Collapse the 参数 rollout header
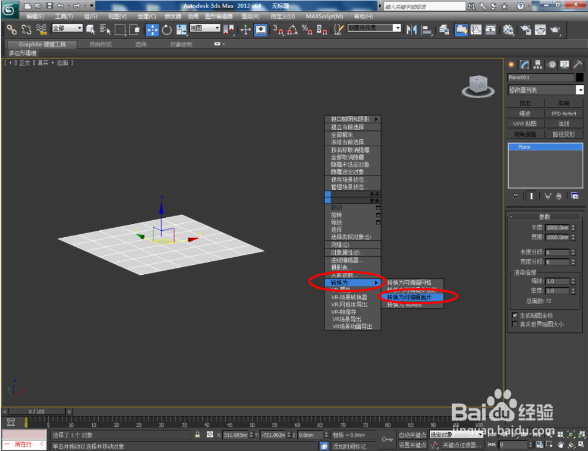Image resolution: width=588 pixels, height=451 pixels. coord(544,217)
